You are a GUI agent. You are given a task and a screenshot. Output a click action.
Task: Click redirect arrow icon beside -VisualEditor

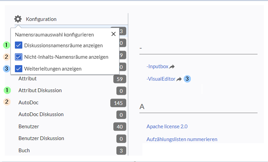[179, 79]
